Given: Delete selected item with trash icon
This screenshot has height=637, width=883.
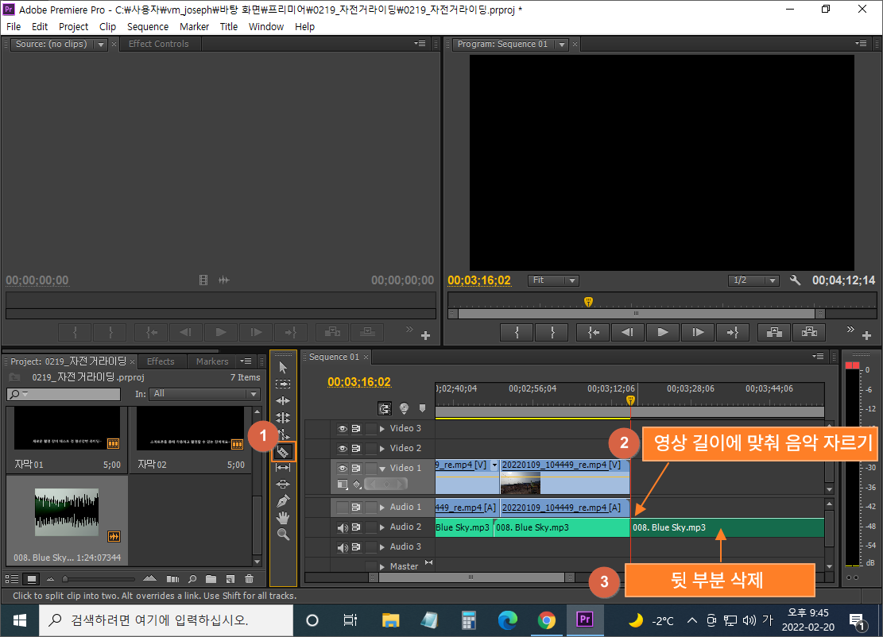Looking at the screenshot, I should pyautogui.click(x=249, y=578).
